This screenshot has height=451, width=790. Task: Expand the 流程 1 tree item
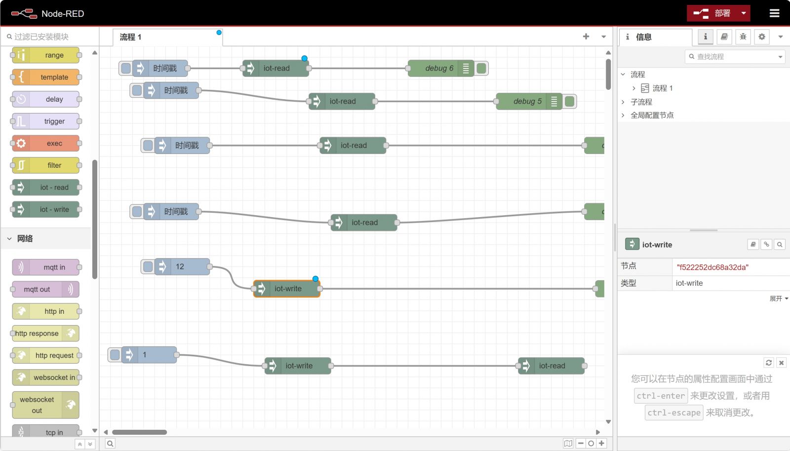[634, 88]
